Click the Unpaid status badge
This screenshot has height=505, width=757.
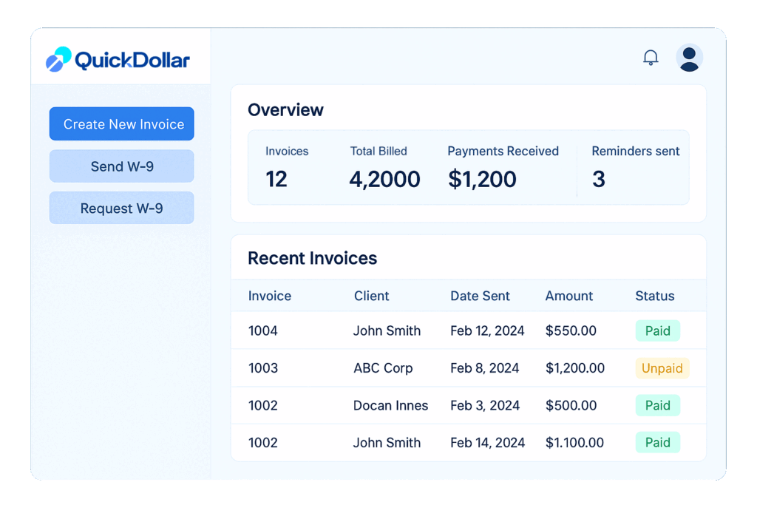662,368
